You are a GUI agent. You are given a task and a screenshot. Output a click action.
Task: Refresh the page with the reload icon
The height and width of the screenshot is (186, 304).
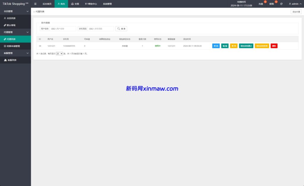point(281,4)
